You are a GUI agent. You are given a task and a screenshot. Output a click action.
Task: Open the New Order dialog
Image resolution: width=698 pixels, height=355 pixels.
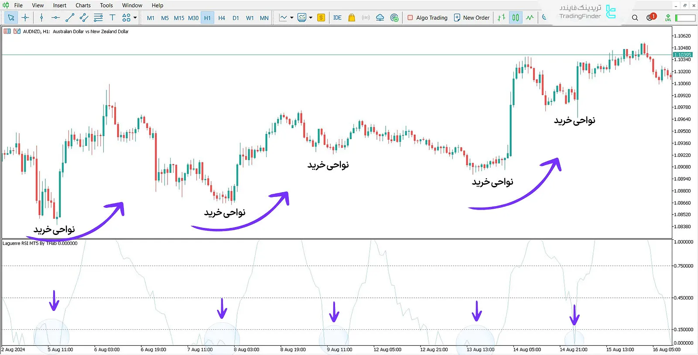[x=472, y=17]
